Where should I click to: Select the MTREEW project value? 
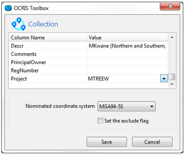[x=98, y=79]
